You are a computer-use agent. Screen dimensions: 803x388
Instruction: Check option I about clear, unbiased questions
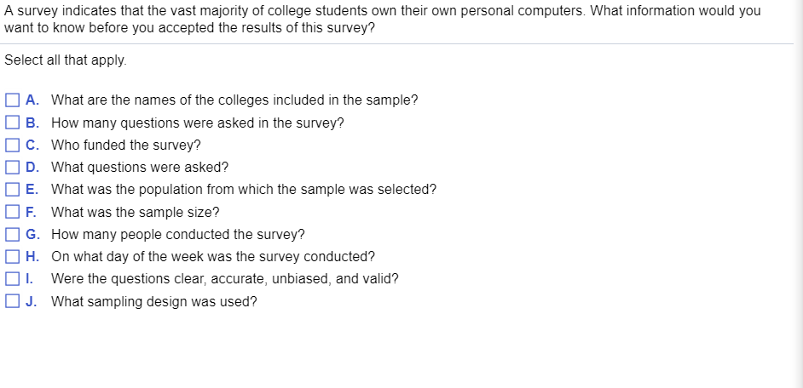(x=12, y=278)
